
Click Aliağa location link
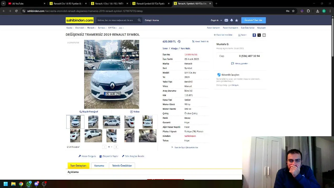point(174,49)
